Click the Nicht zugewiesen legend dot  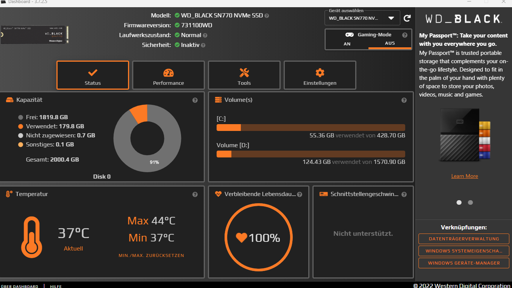click(21, 135)
